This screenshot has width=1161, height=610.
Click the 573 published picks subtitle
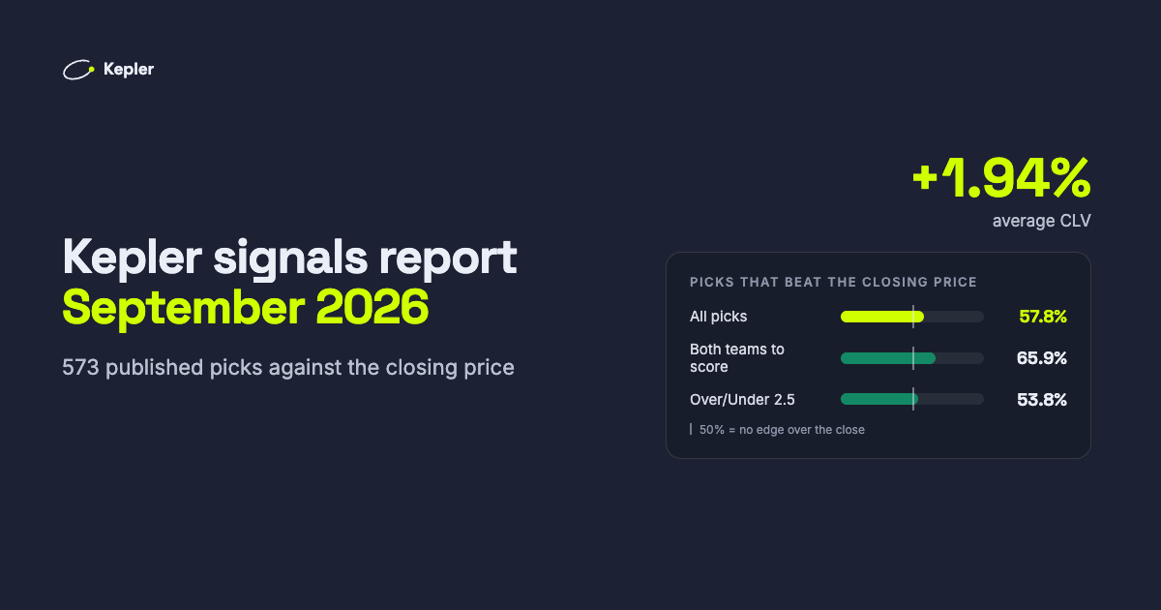288,368
